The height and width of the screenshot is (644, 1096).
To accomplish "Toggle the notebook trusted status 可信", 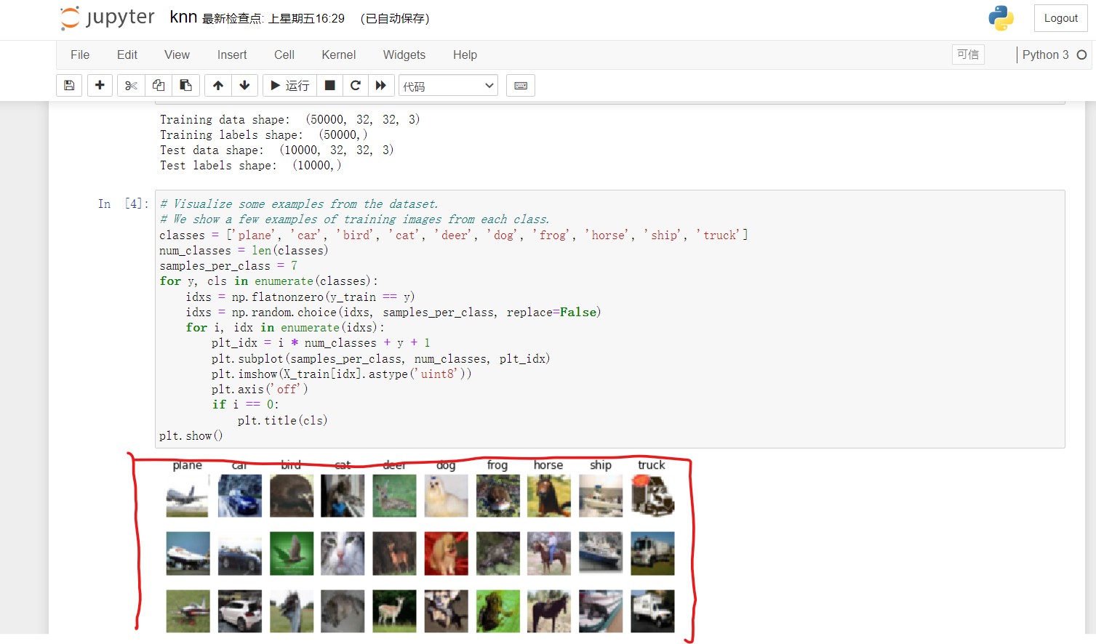I will [x=967, y=55].
